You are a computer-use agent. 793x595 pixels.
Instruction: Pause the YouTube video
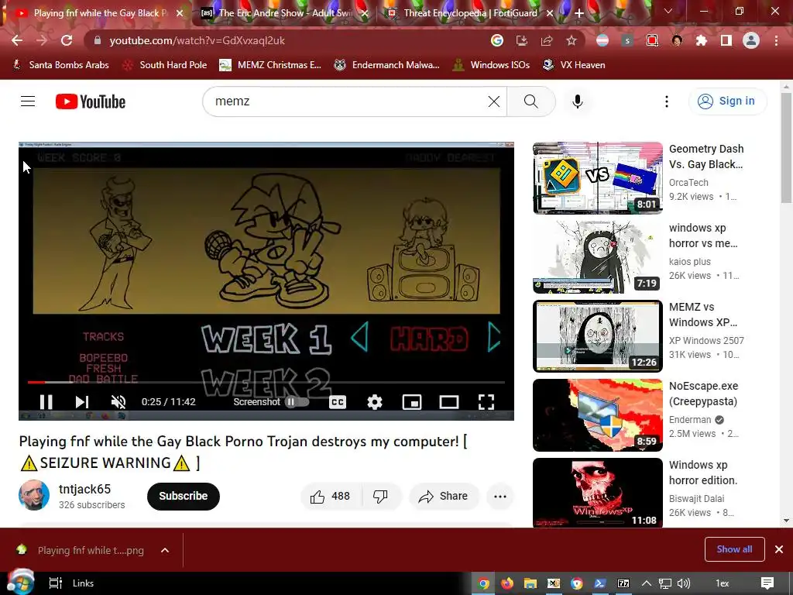[x=46, y=402]
